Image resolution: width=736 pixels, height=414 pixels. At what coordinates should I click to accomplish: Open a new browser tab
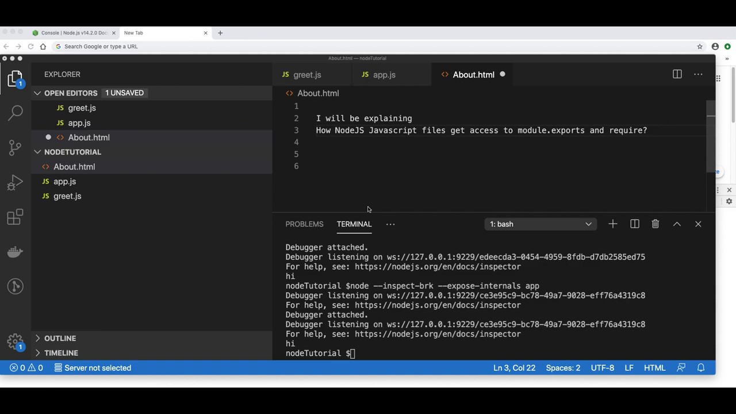coord(220,33)
